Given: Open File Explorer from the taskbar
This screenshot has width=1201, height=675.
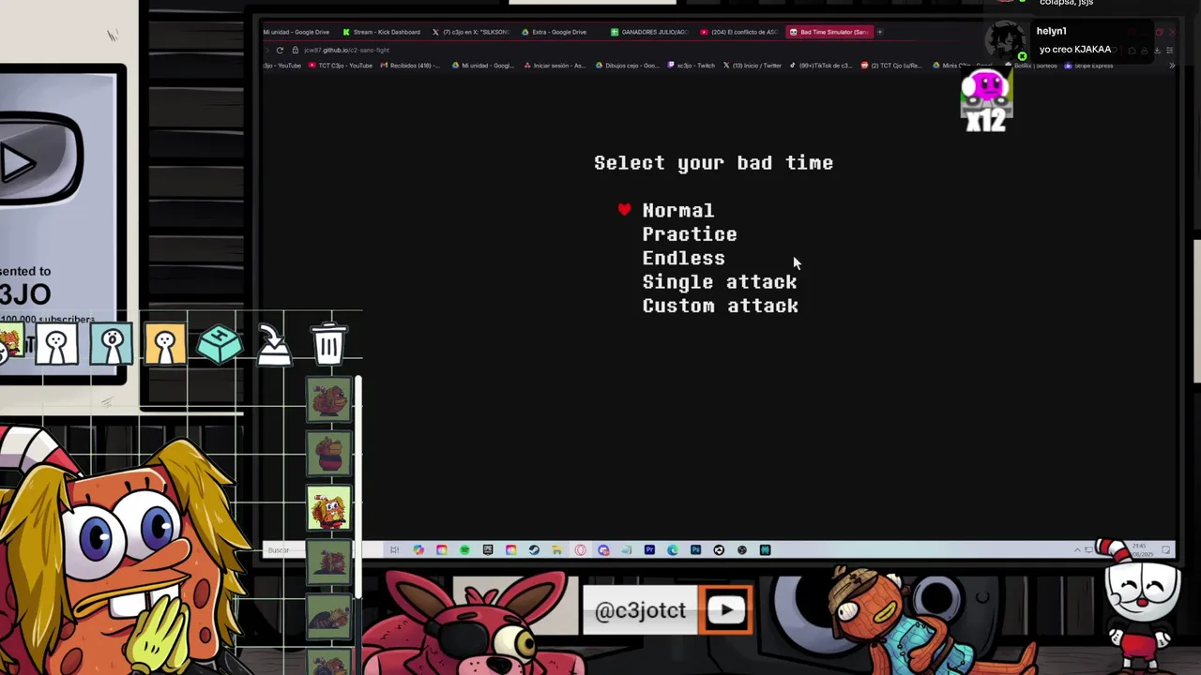Looking at the screenshot, I should pos(557,550).
